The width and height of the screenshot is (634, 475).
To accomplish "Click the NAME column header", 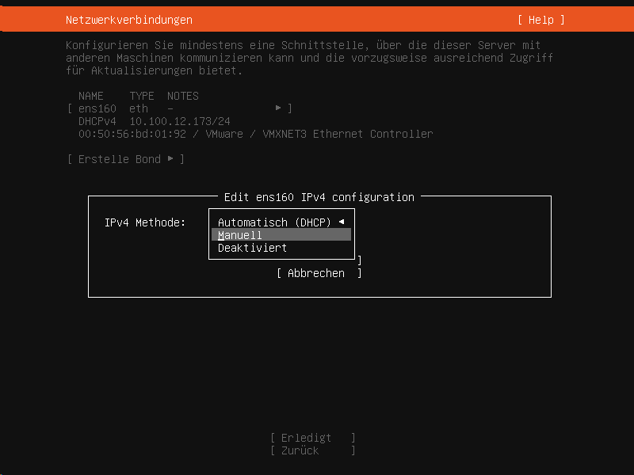I will click(91, 96).
